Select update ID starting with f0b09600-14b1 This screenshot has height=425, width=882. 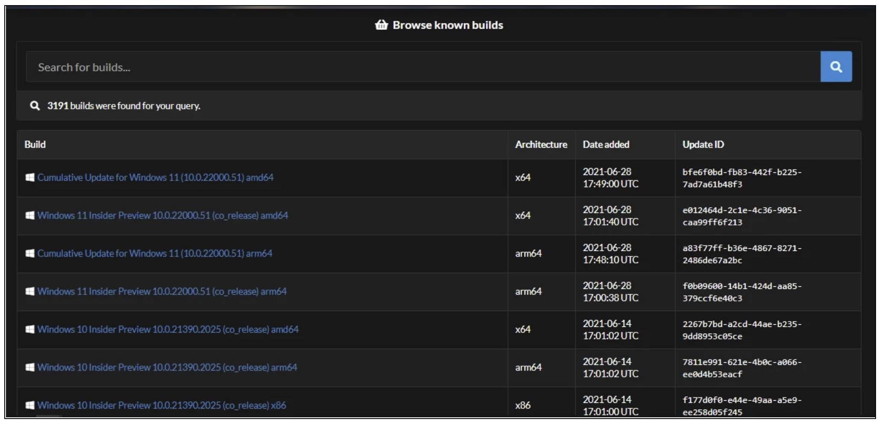742,292
